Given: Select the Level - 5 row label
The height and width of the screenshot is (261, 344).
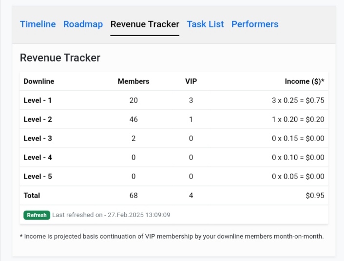Looking at the screenshot, I should pyautogui.click(x=38, y=177).
